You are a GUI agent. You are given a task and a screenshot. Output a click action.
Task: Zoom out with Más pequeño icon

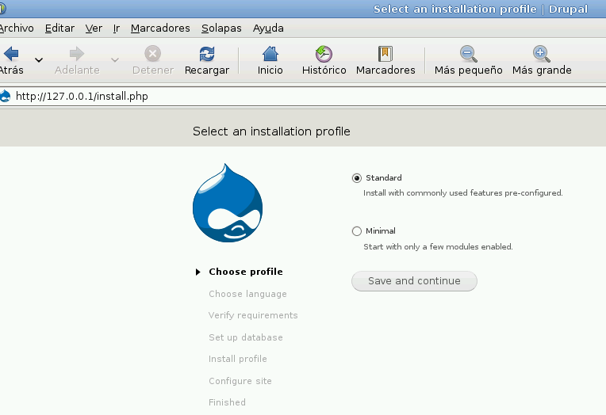469,54
